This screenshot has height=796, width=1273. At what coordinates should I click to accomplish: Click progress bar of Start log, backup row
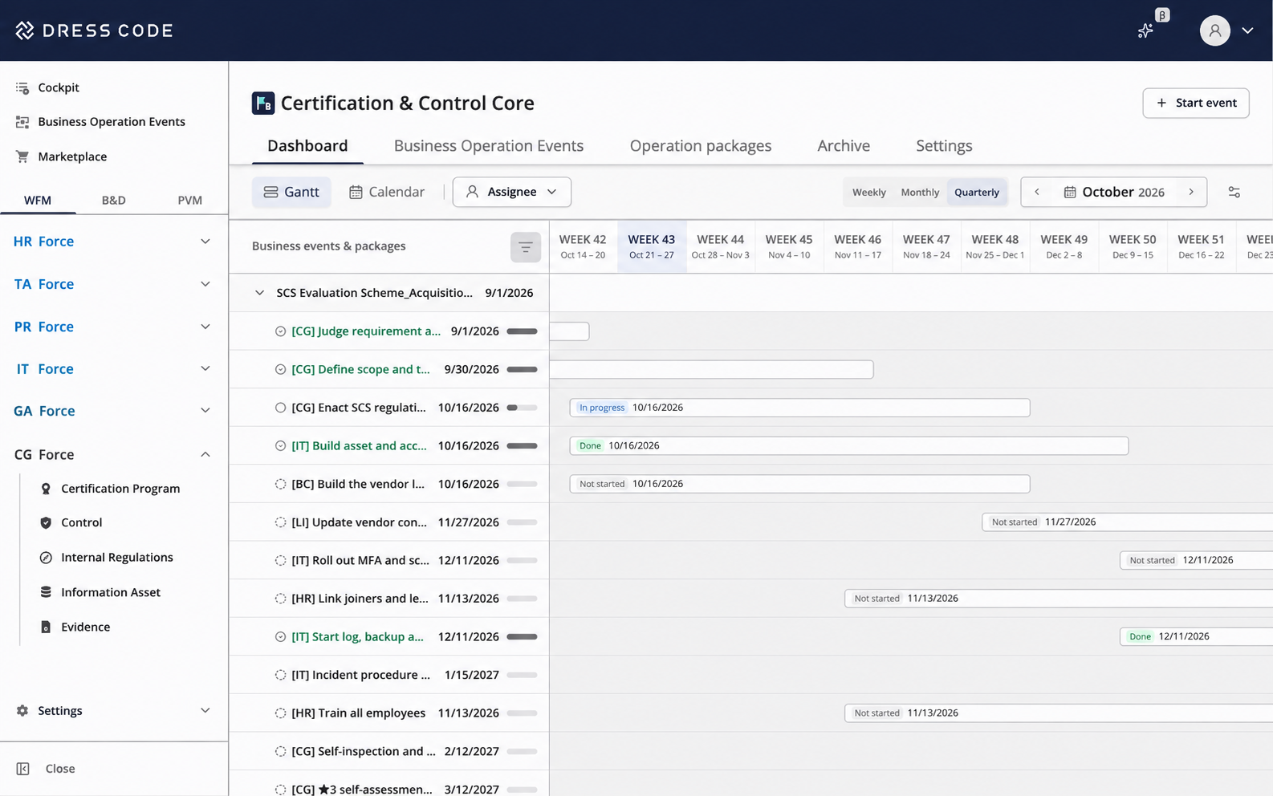point(522,637)
